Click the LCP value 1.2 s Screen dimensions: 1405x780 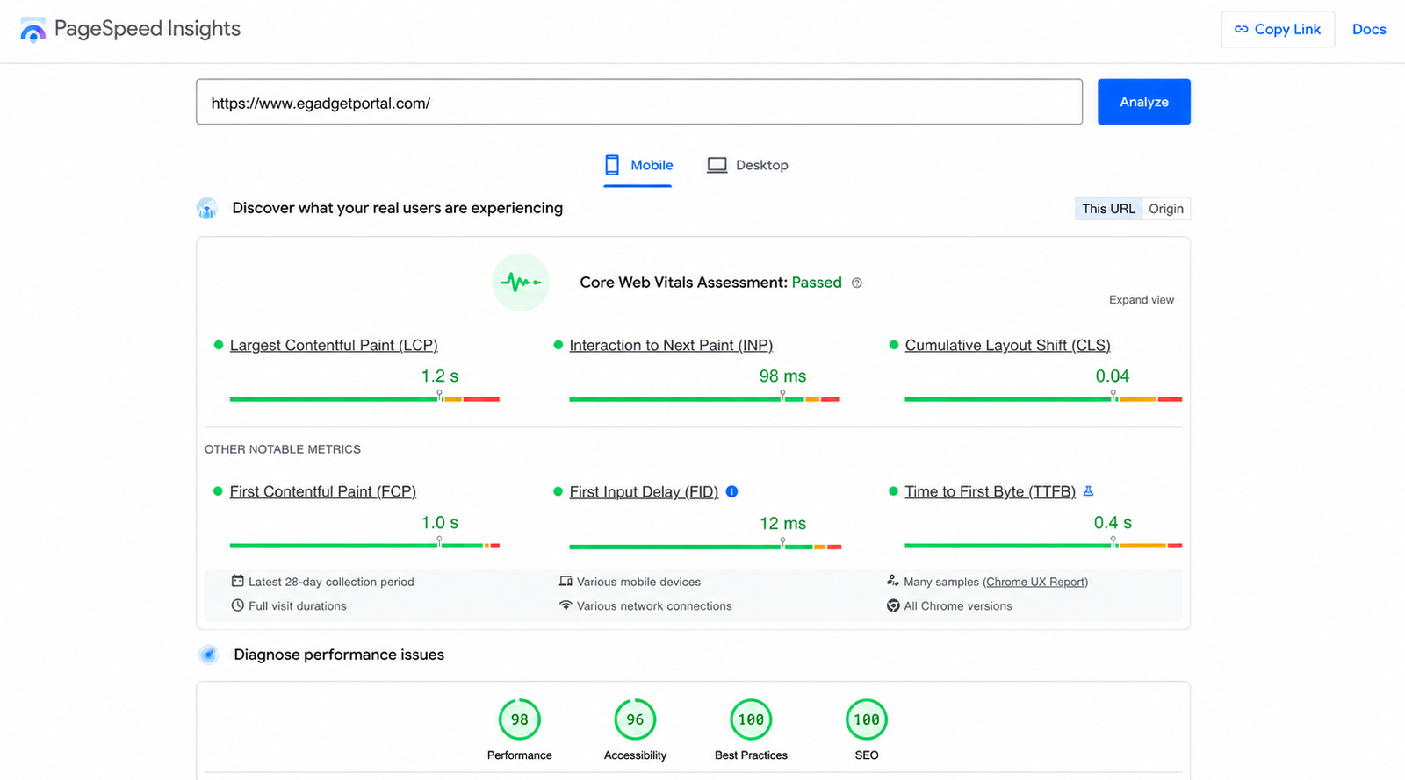pyautogui.click(x=439, y=376)
